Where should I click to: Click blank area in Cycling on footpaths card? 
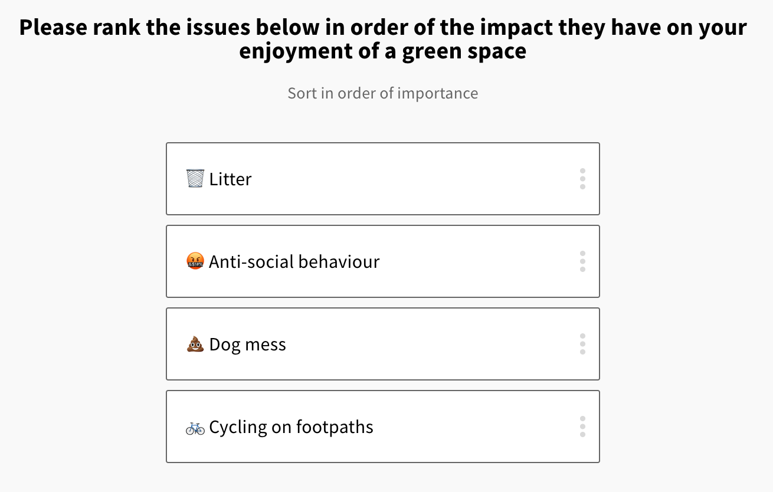click(472, 427)
